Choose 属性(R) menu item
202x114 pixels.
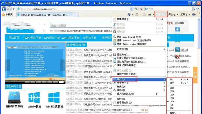[140, 99]
